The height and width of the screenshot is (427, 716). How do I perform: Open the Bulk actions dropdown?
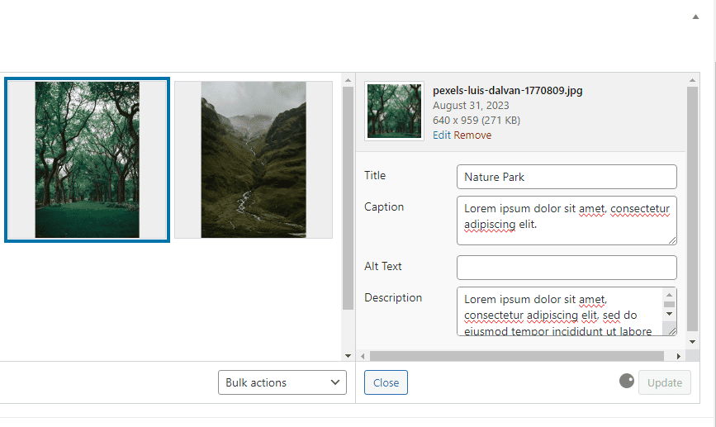point(282,382)
